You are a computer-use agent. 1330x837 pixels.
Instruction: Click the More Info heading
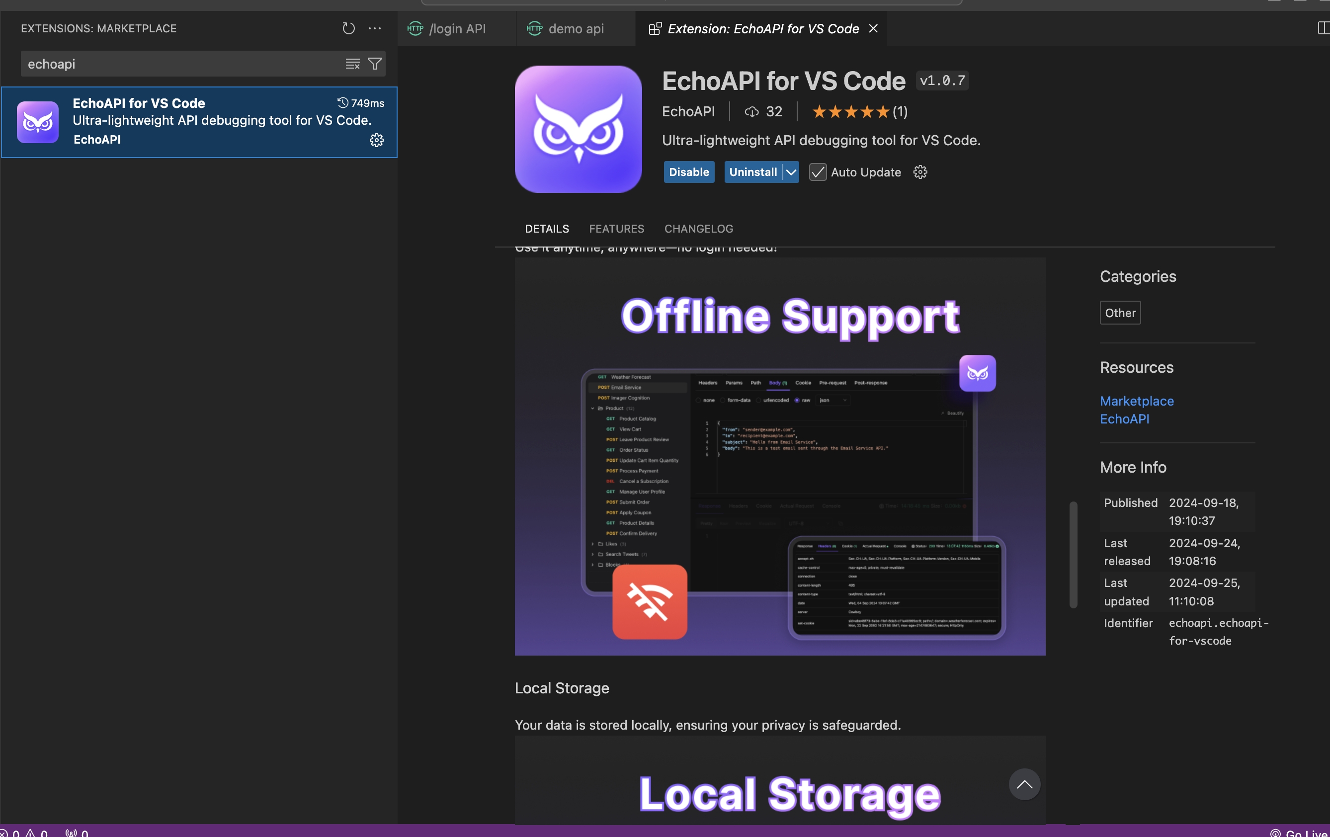point(1133,467)
